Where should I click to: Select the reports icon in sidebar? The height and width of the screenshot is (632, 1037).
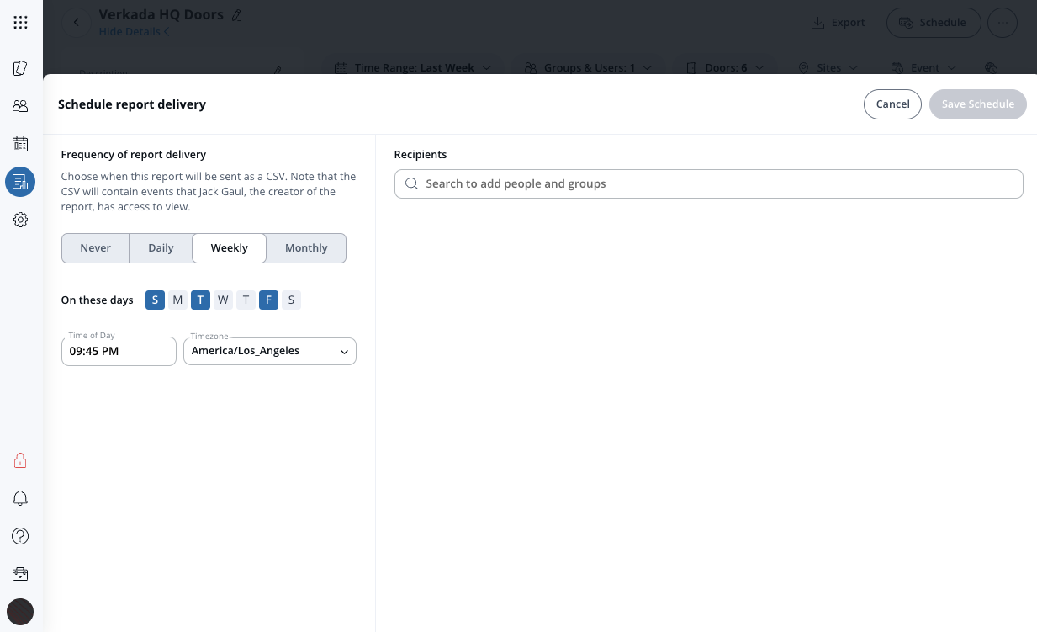click(20, 182)
